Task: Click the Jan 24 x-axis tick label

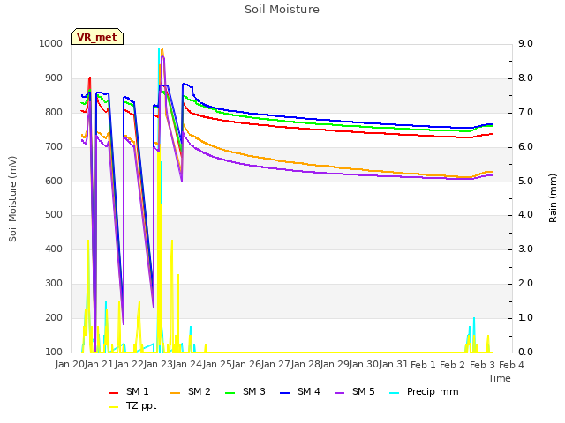Action: pyautogui.click(x=187, y=365)
